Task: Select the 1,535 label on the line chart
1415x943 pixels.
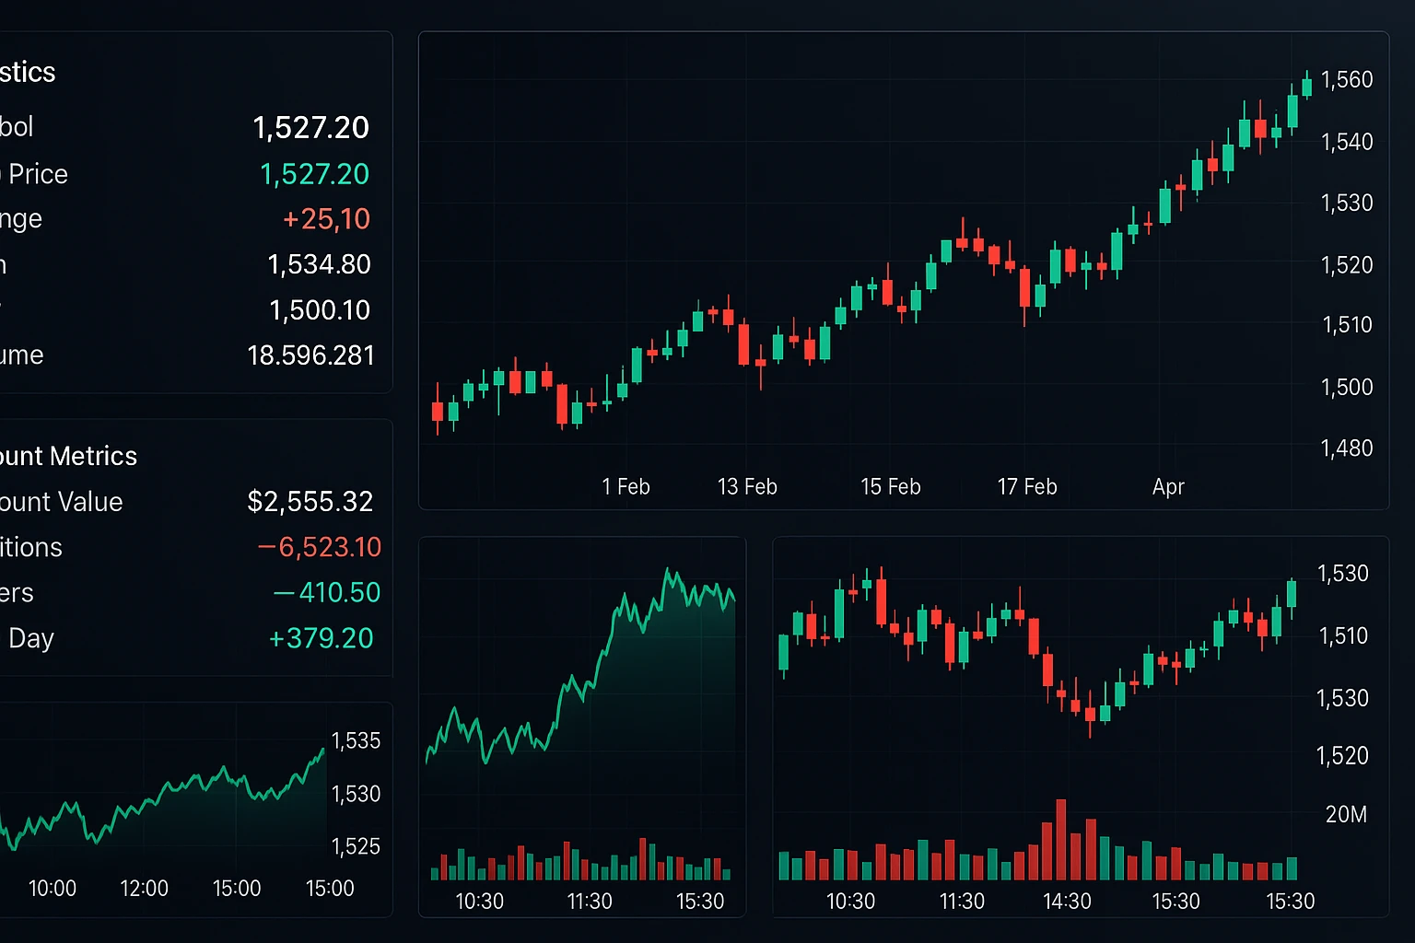Action: point(356,741)
